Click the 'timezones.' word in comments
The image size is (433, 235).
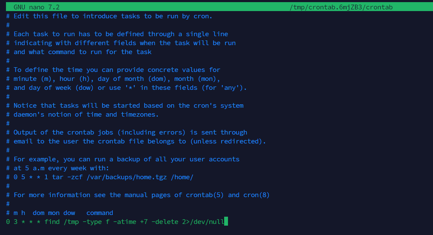[140, 115]
